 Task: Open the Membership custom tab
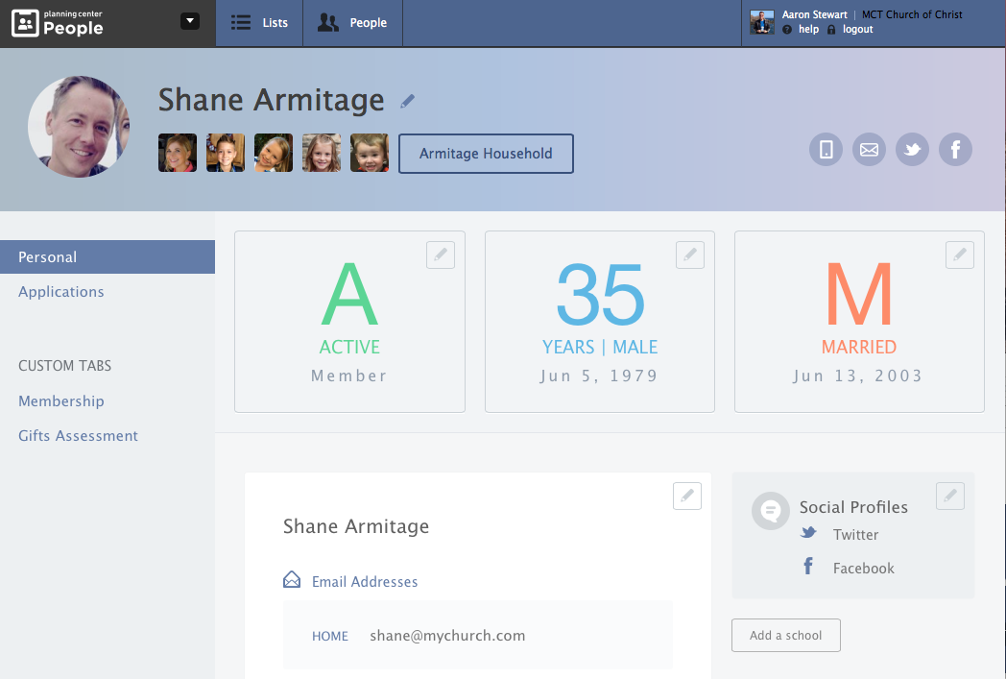pos(61,401)
